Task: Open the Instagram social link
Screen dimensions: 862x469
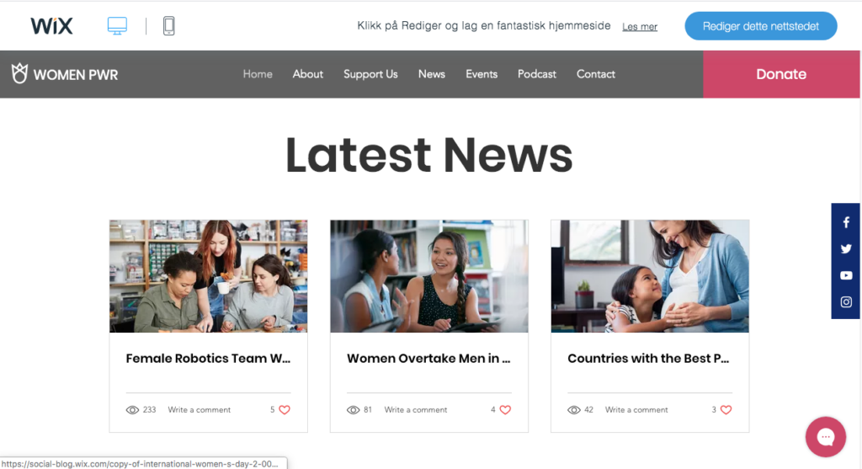Action: 846,301
